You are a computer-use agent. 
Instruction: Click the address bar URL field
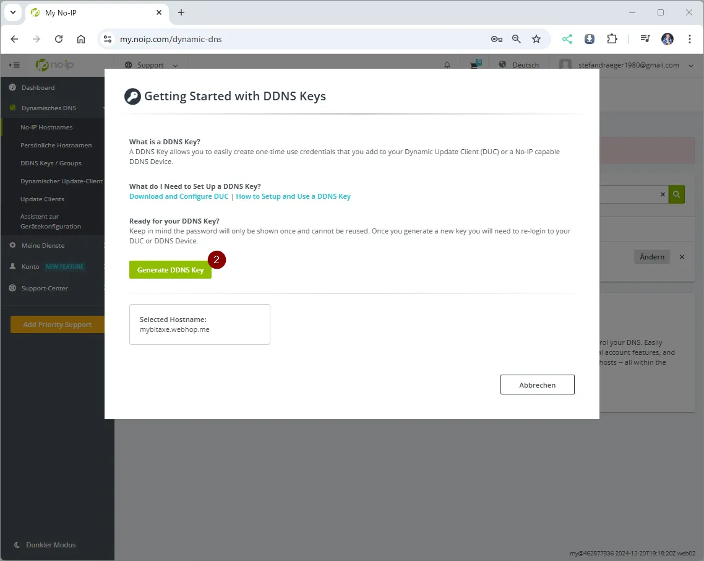[x=297, y=39]
